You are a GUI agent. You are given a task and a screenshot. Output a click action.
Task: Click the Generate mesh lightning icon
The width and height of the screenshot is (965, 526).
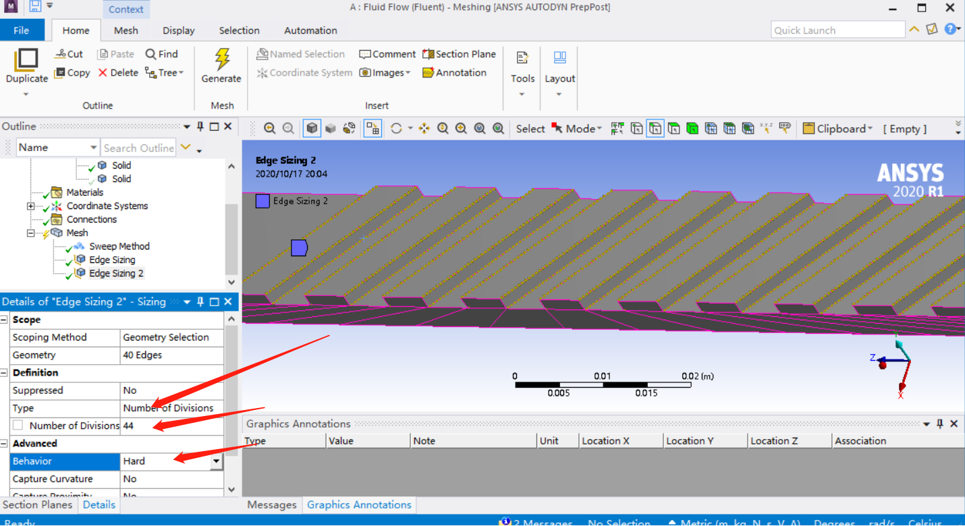221,59
